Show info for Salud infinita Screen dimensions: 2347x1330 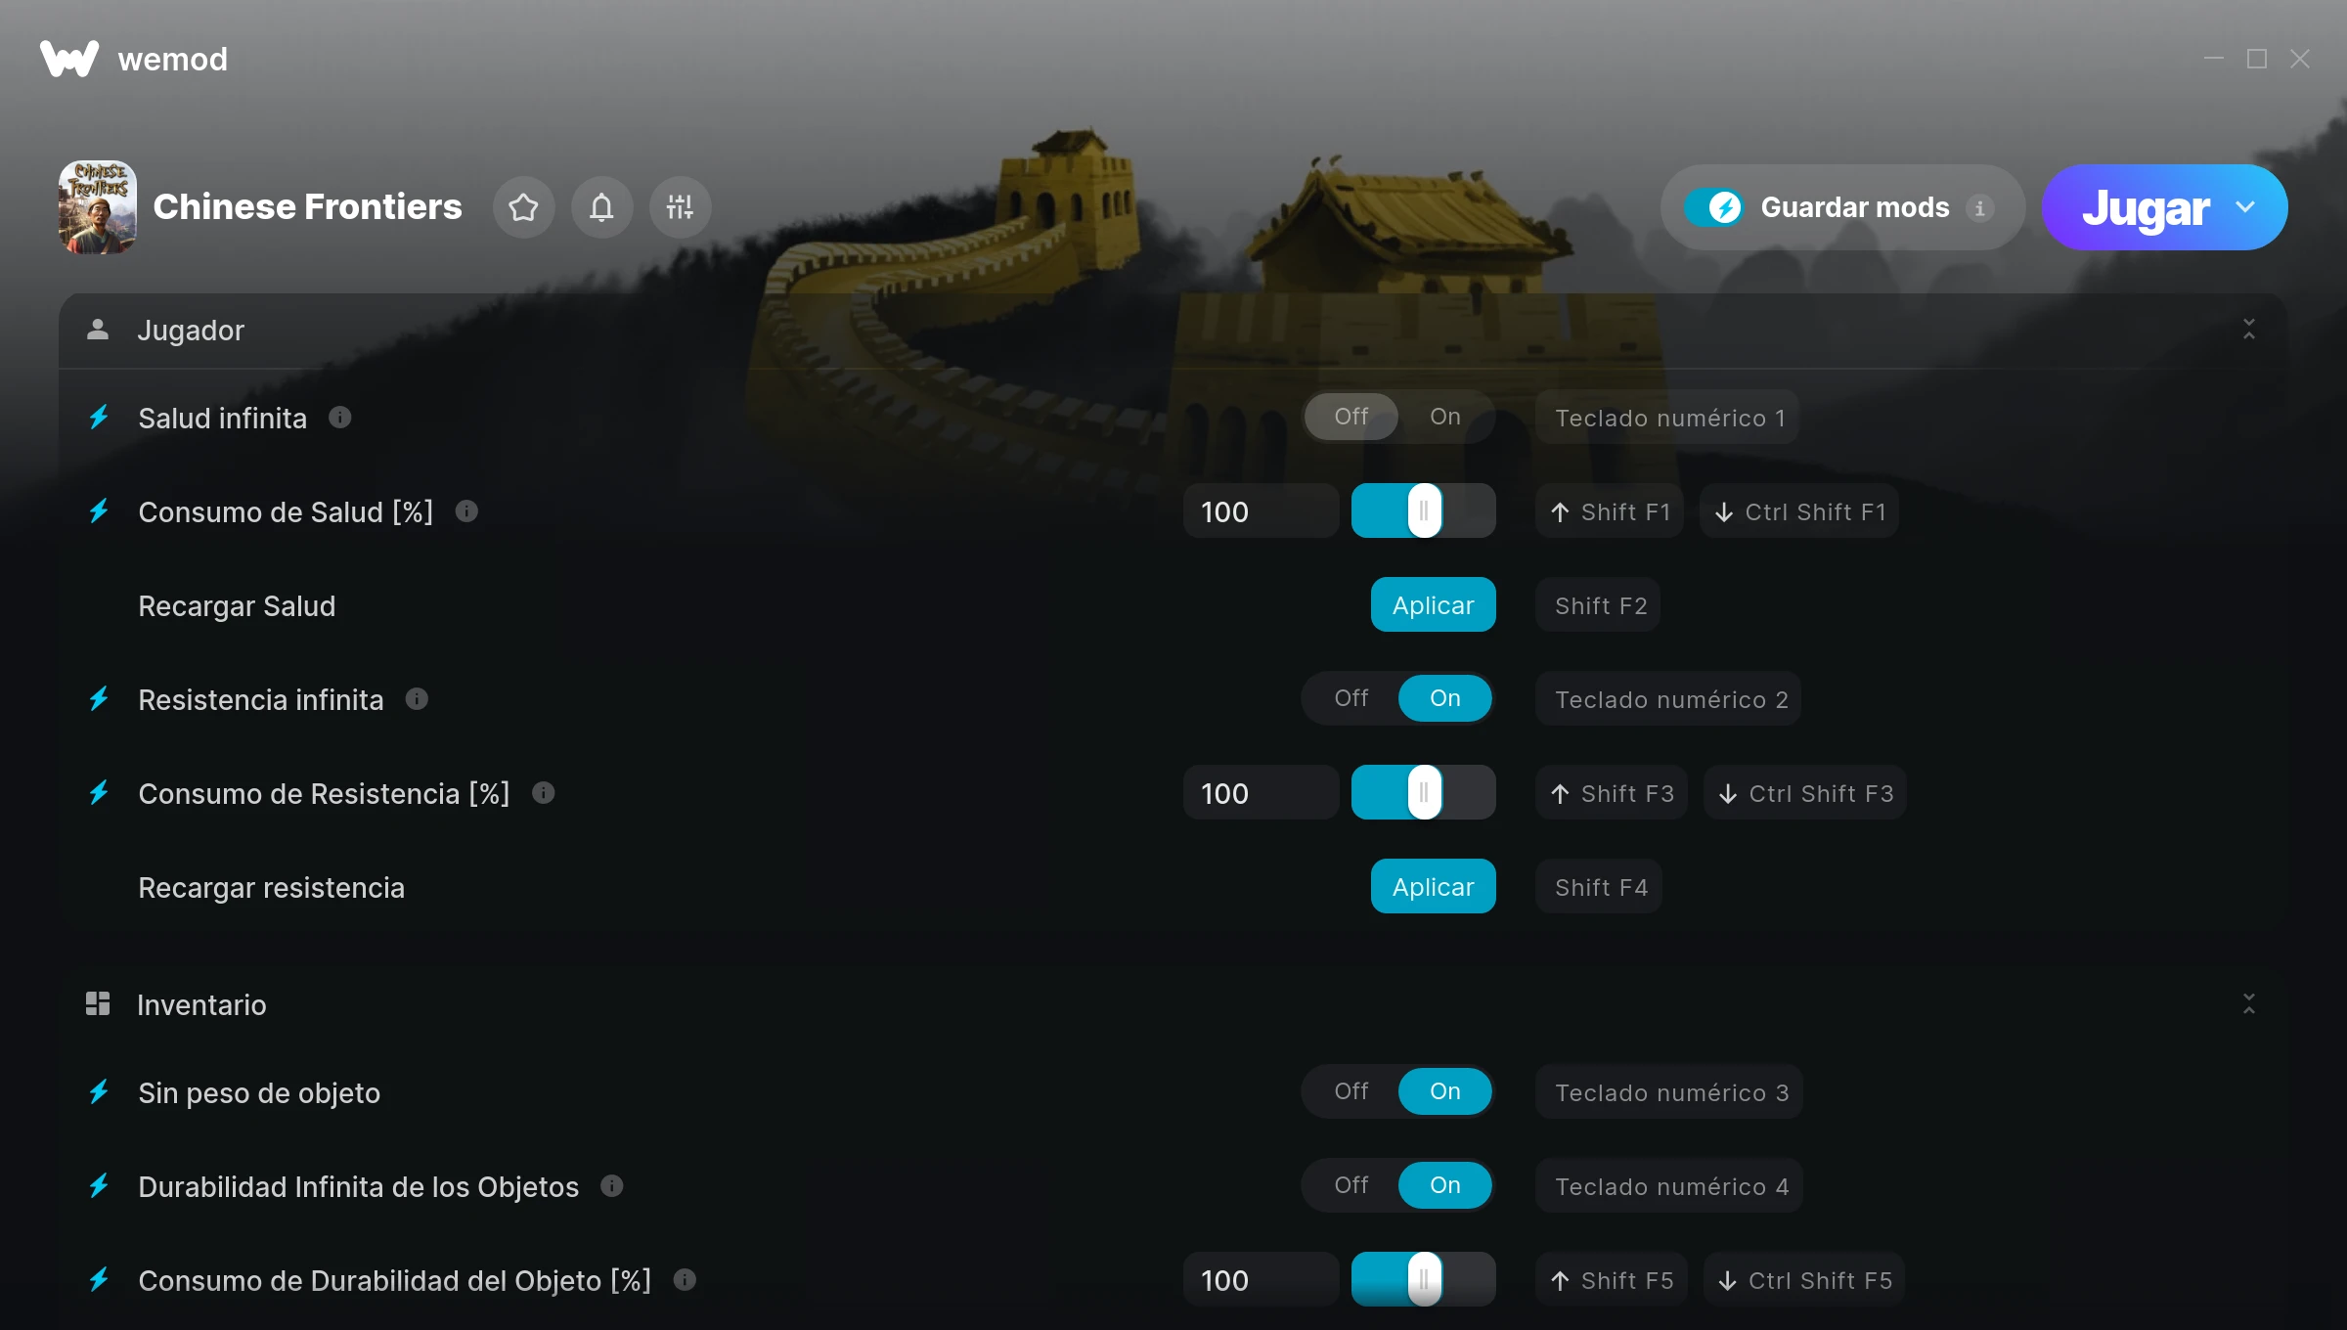click(x=339, y=418)
